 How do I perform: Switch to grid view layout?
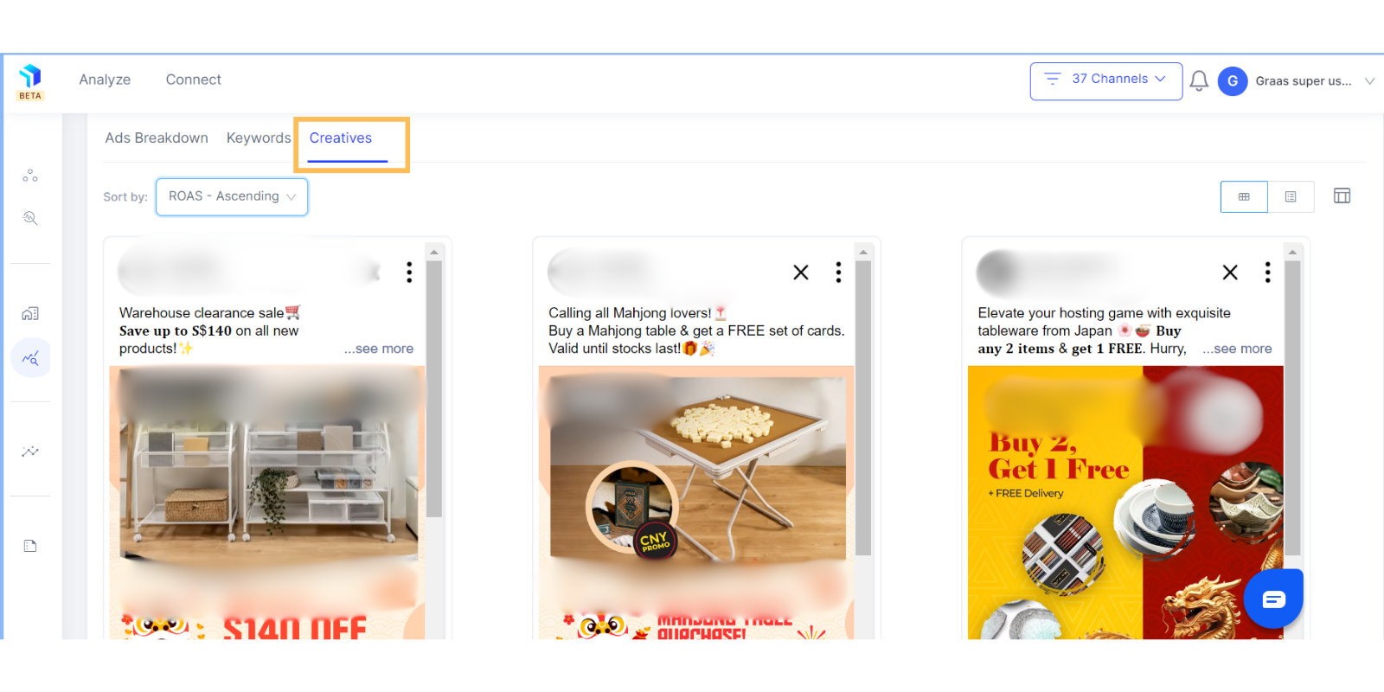pyautogui.click(x=1244, y=197)
